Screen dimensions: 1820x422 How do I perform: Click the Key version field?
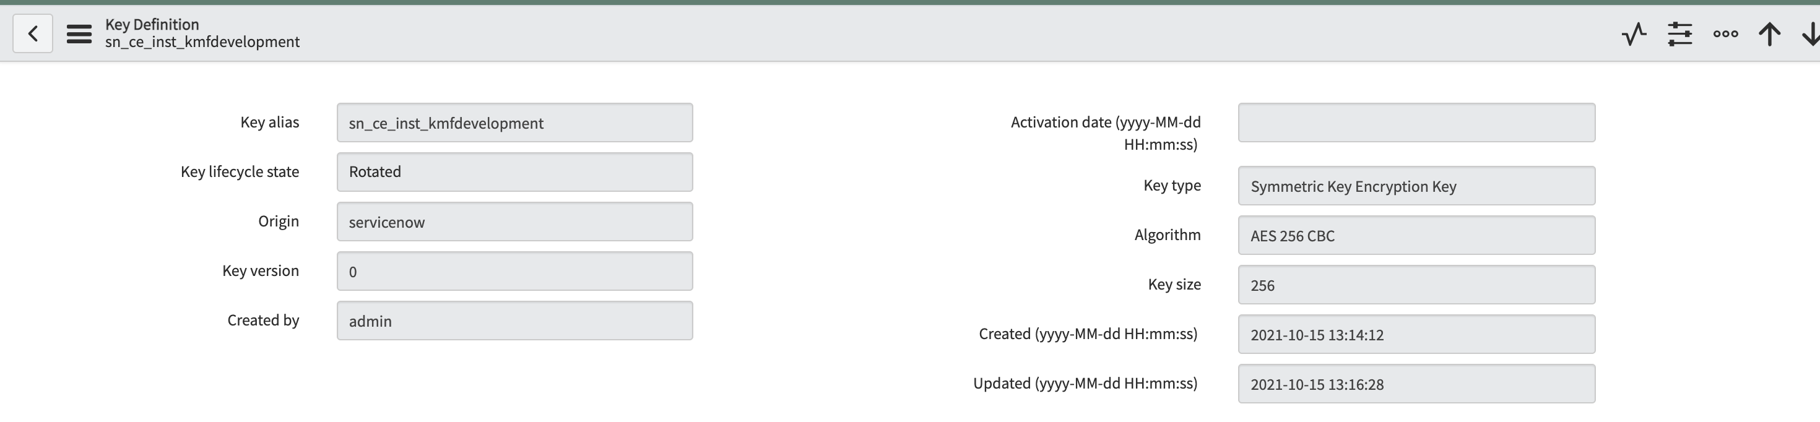pyautogui.click(x=514, y=271)
